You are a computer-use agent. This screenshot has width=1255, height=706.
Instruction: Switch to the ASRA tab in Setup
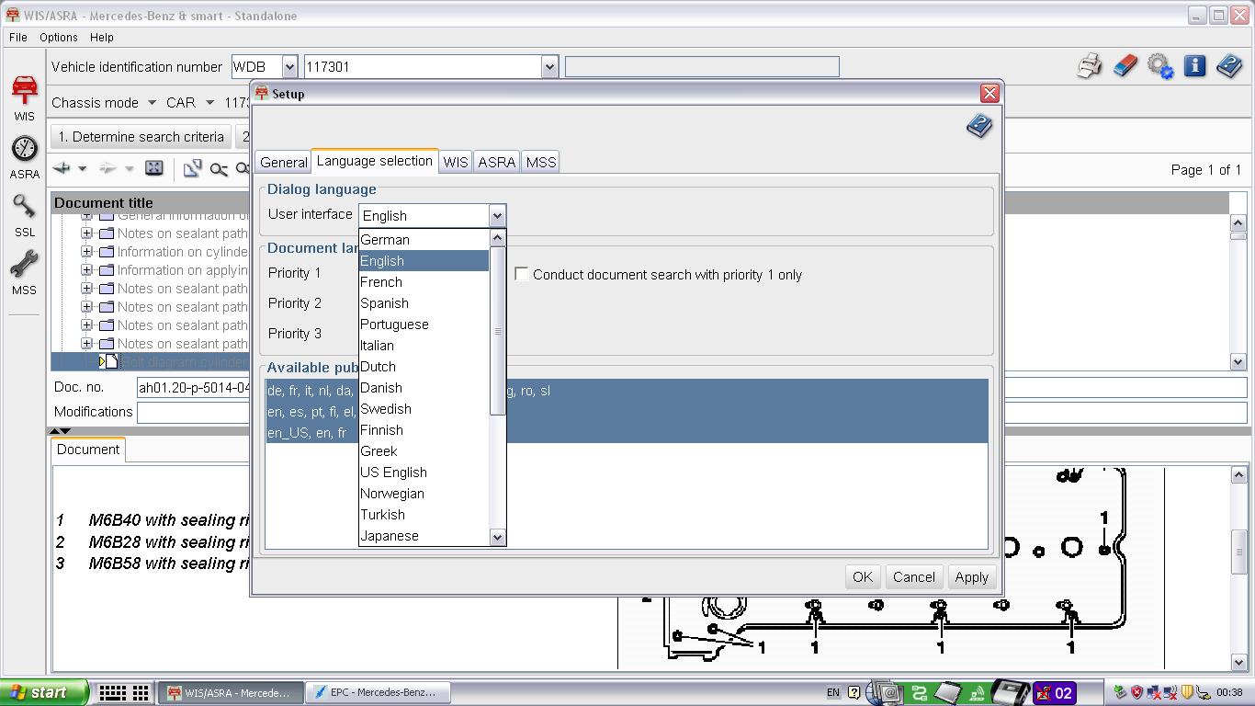pyautogui.click(x=496, y=162)
